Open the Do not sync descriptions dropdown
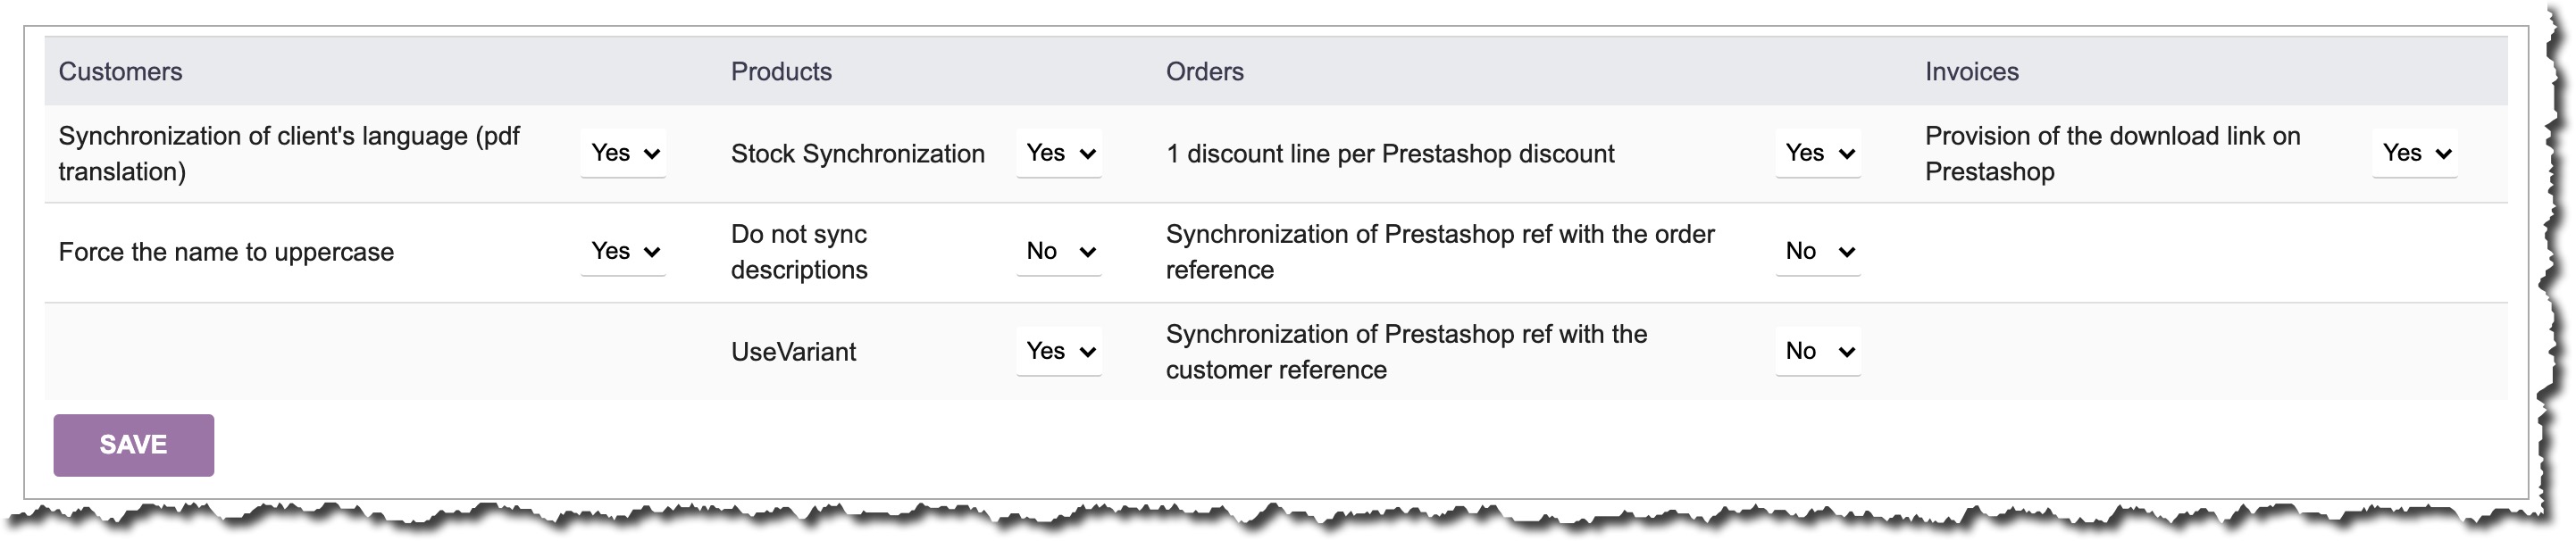2576x541 pixels. tap(1059, 251)
